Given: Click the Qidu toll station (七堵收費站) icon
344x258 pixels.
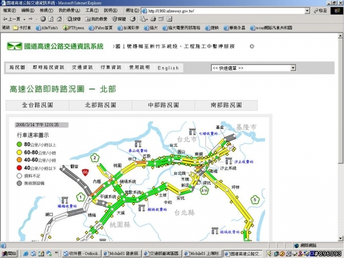Looking at the screenshot, I should click(192, 131).
